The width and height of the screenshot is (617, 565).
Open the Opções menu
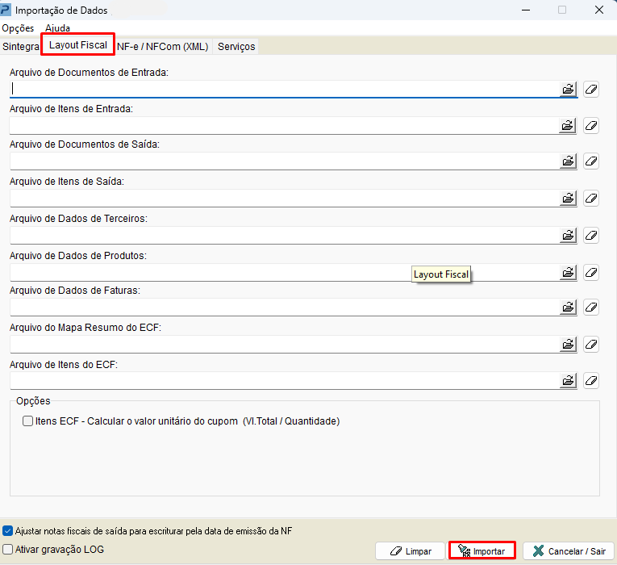pos(18,28)
